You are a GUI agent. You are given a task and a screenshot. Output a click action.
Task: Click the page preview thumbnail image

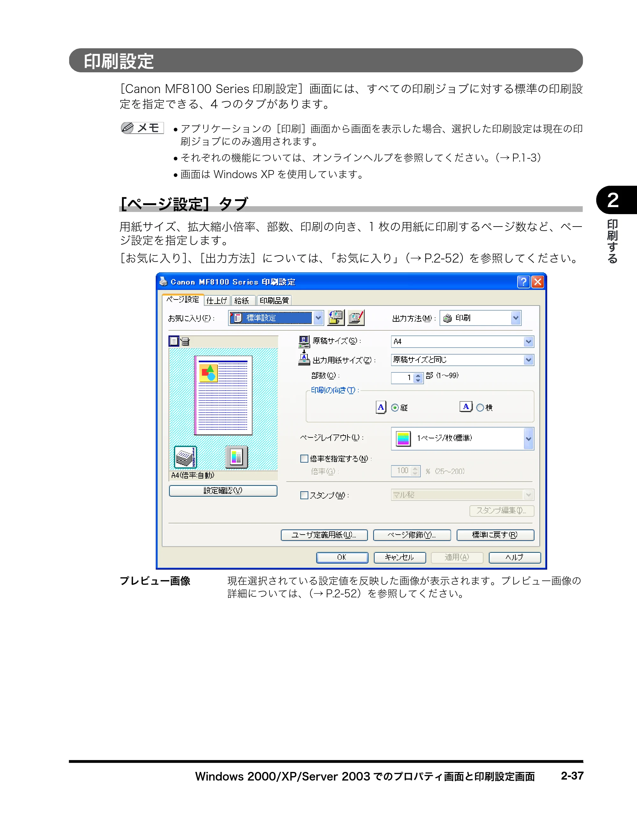click(x=223, y=395)
